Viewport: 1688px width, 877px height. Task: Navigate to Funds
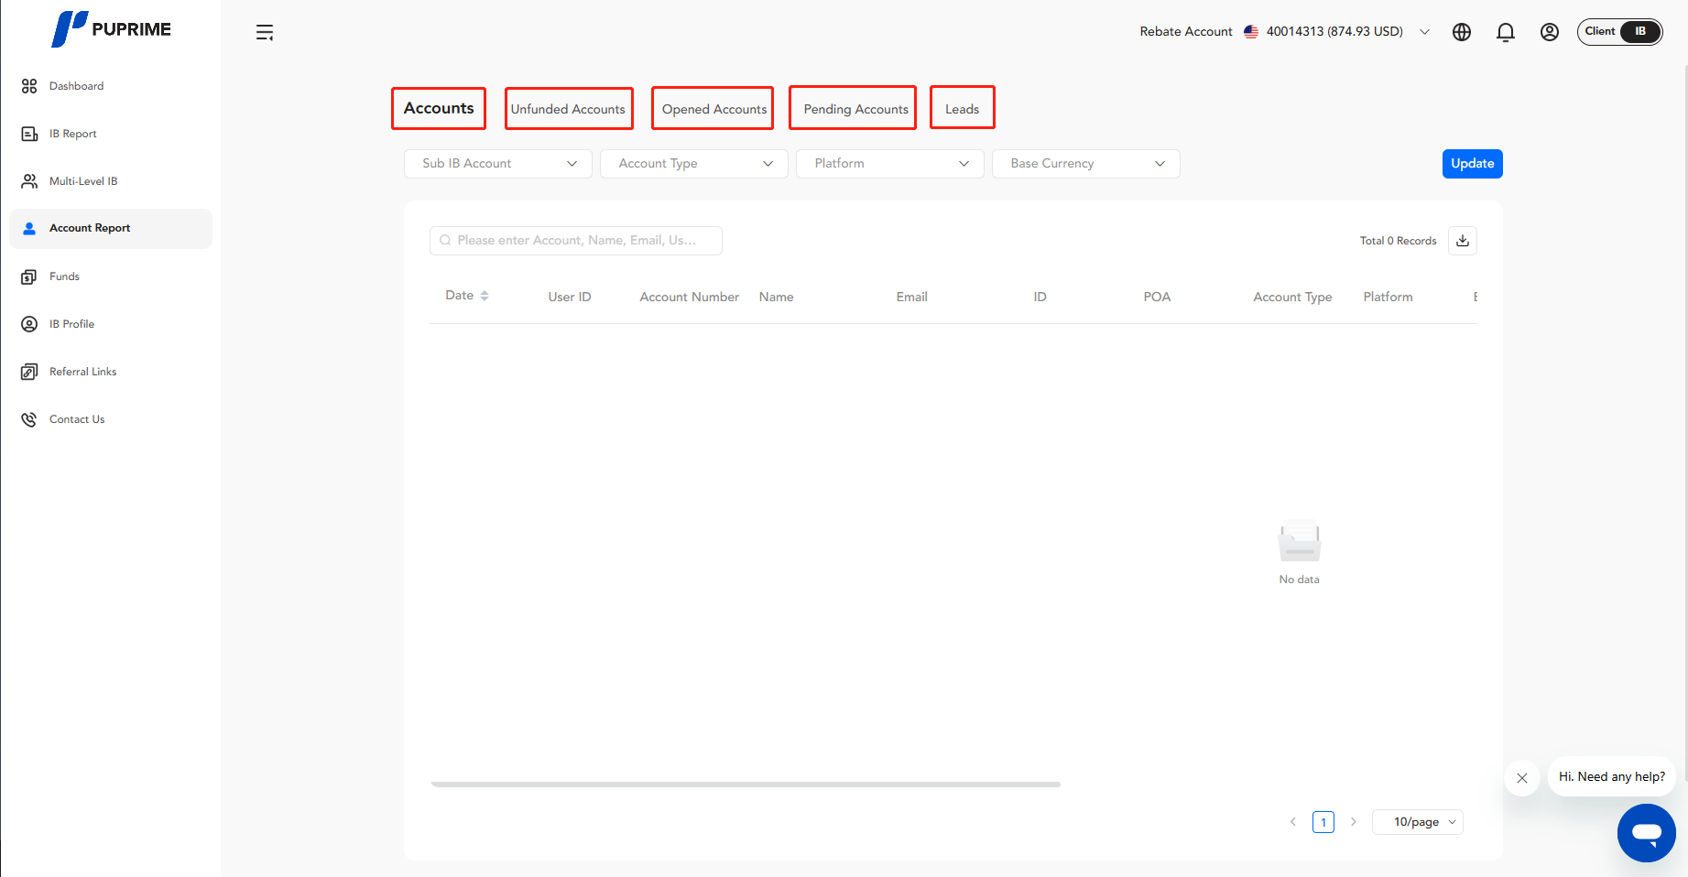(64, 276)
